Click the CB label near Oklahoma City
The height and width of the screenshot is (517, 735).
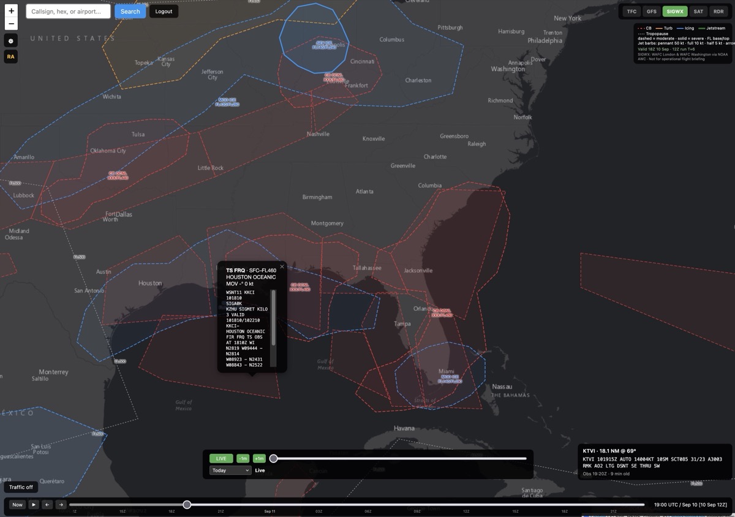click(x=118, y=176)
